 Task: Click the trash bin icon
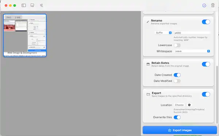[x=213, y=5]
